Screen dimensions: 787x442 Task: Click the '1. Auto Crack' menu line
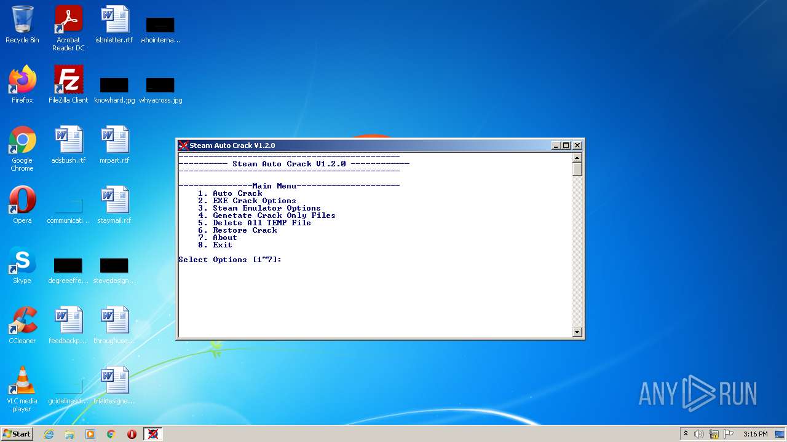(x=230, y=193)
